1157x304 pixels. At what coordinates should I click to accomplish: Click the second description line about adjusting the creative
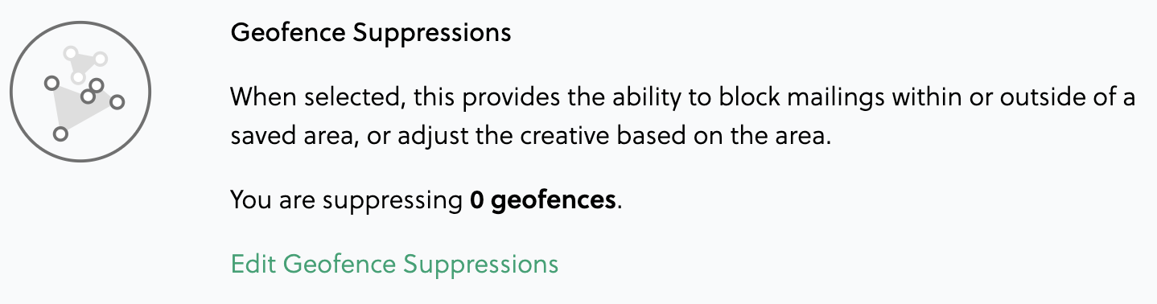[529, 136]
